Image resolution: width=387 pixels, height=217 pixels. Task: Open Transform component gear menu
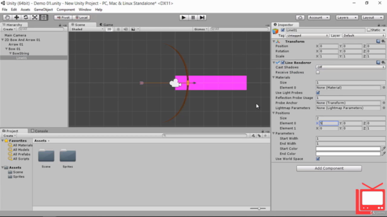point(383,42)
